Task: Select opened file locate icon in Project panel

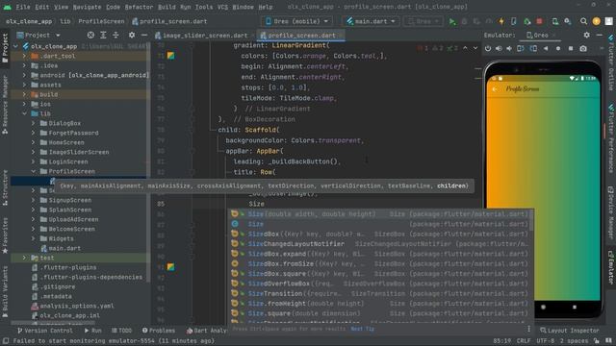Action: [x=90, y=35]
